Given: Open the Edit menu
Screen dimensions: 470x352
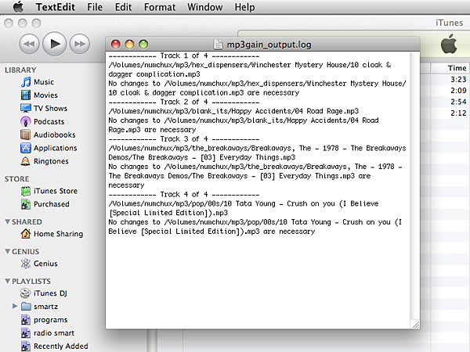Looking at the screenshot, I should click(123, 7).
